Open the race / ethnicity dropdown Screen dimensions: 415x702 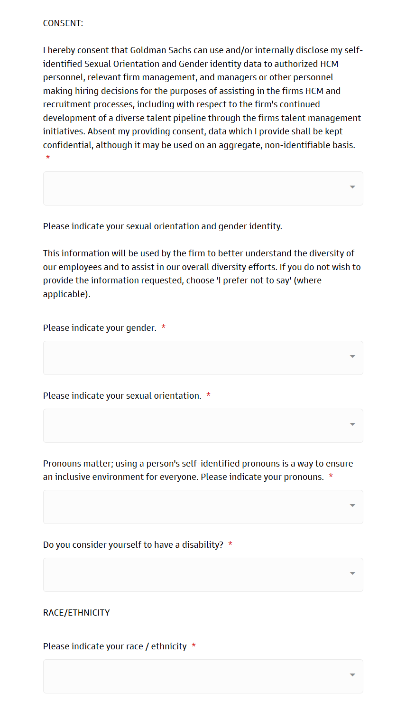(203, 676)
